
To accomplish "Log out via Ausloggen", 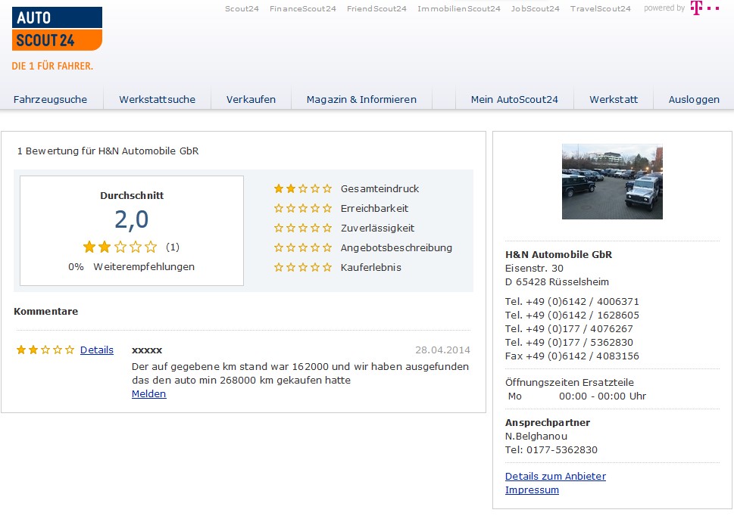I will [x=693, y=100].
